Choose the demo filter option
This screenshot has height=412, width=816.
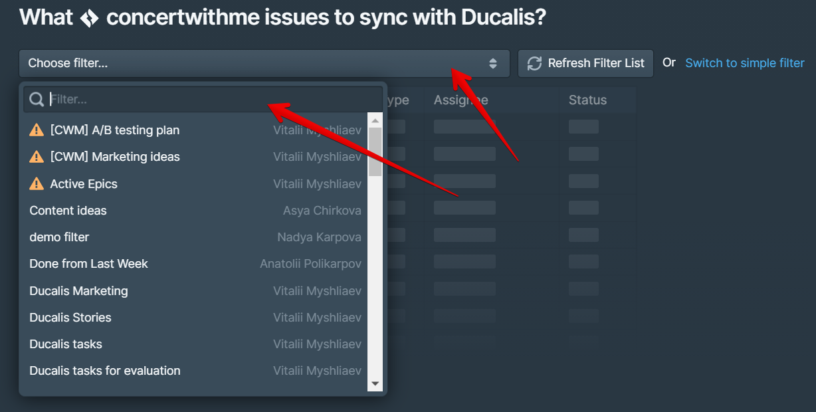pos(59,237)
